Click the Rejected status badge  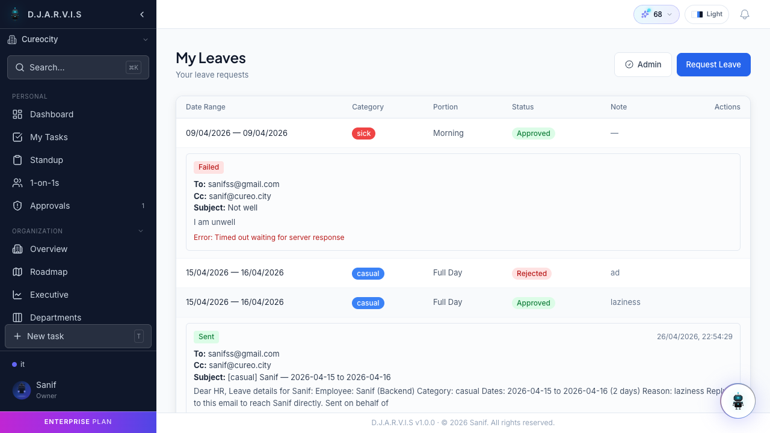532,274
